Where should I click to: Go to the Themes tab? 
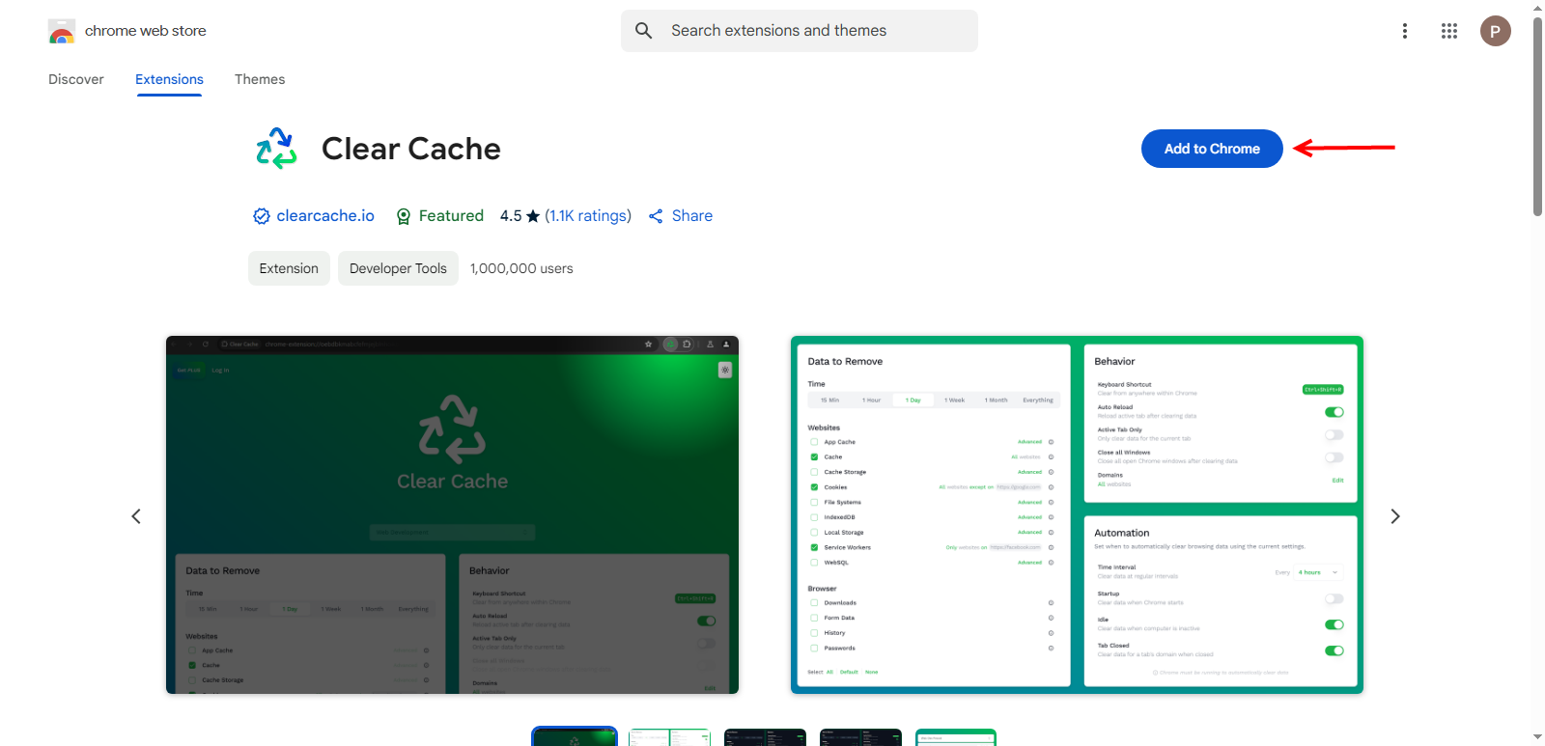pyautogui.click(x=260, y=79)
